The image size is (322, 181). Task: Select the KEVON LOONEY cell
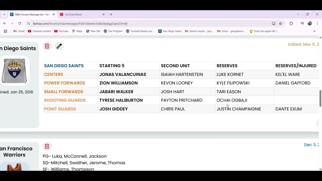[187, 83]
